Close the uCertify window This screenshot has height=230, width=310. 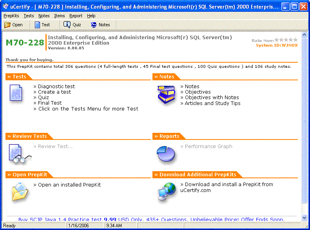(x=303, y=7)
